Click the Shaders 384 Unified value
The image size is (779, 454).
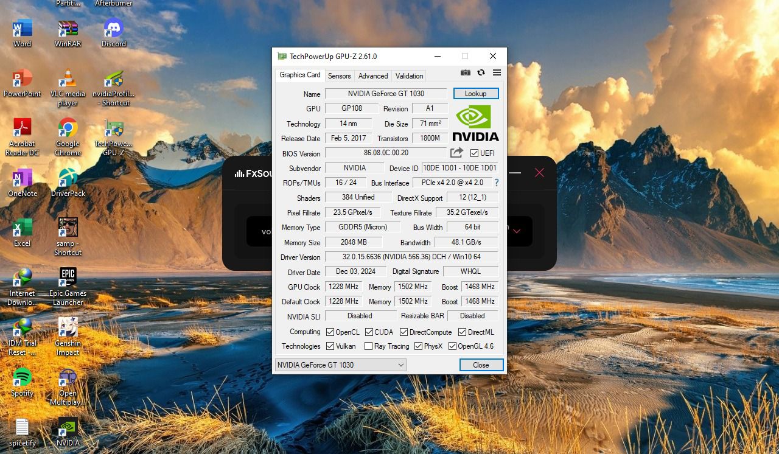pos(358,197)
